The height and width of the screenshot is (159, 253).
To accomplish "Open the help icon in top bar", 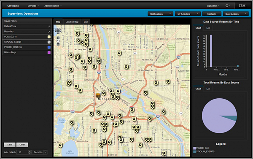I will click(x=227, y=6).
